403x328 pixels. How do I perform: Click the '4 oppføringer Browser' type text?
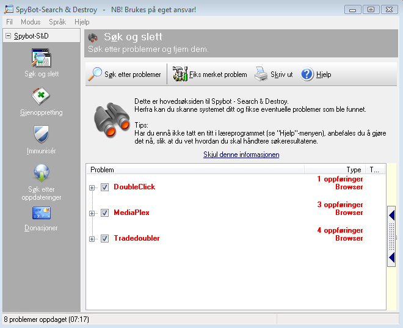coord(339,234)
